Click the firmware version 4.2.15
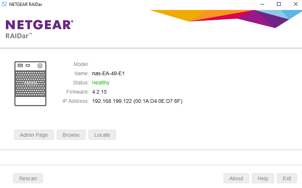 click(x=99, y=92)
